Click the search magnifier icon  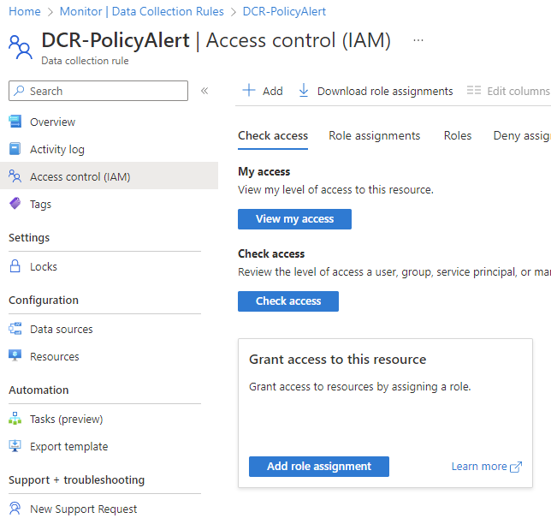coord(19,91)
